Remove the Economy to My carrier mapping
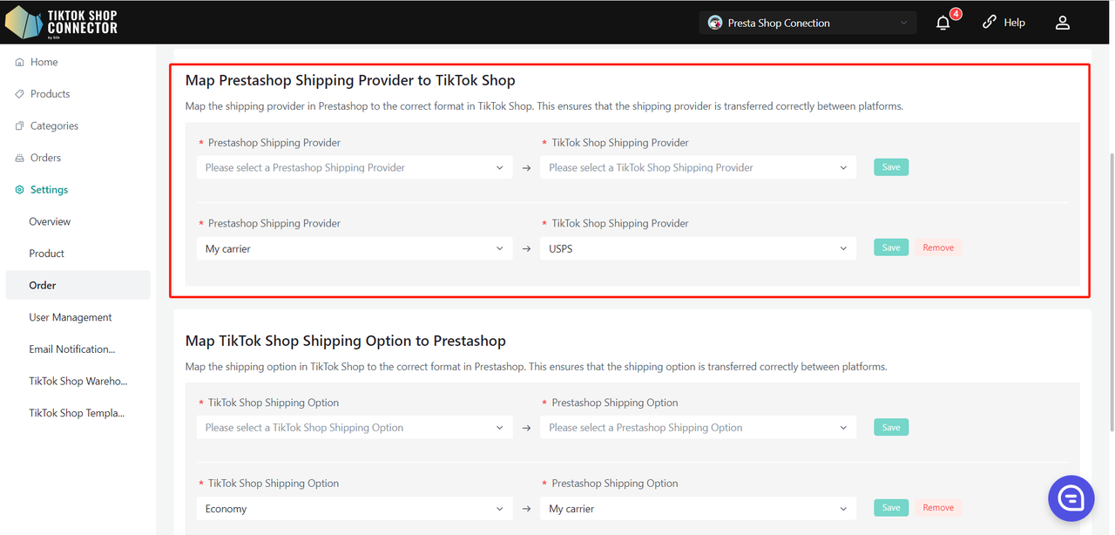This screenshot has height=535, width=1115. [938, 507]
